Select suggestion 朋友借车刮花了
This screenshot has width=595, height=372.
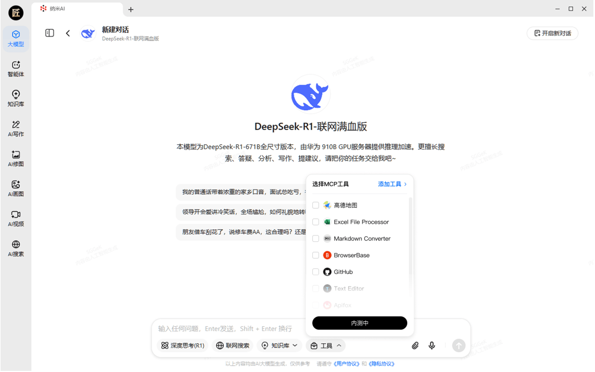point(241,232)
